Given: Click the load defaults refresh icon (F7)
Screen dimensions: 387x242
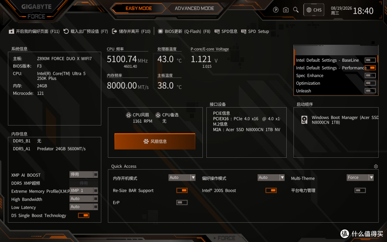Looking at the screenshot, I should [66, 31].
